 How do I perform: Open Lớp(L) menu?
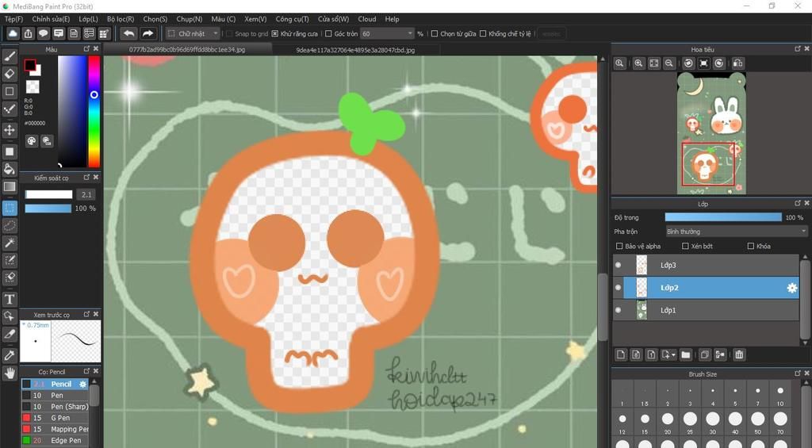[88, 19]
